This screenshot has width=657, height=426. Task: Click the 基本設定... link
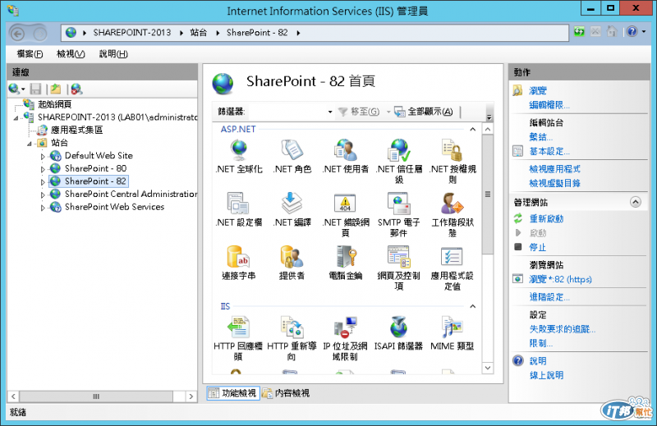click(x=549, y=151)
